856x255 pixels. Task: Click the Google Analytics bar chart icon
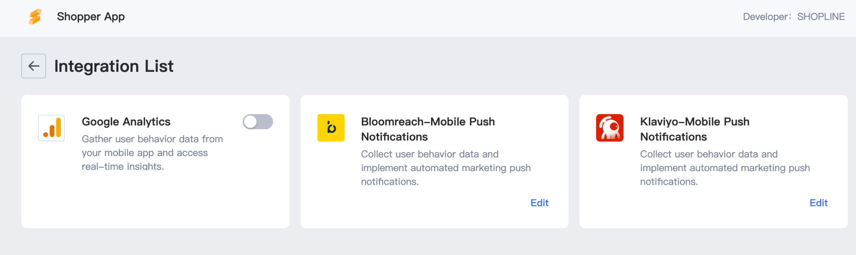click(x=51, y=128)
